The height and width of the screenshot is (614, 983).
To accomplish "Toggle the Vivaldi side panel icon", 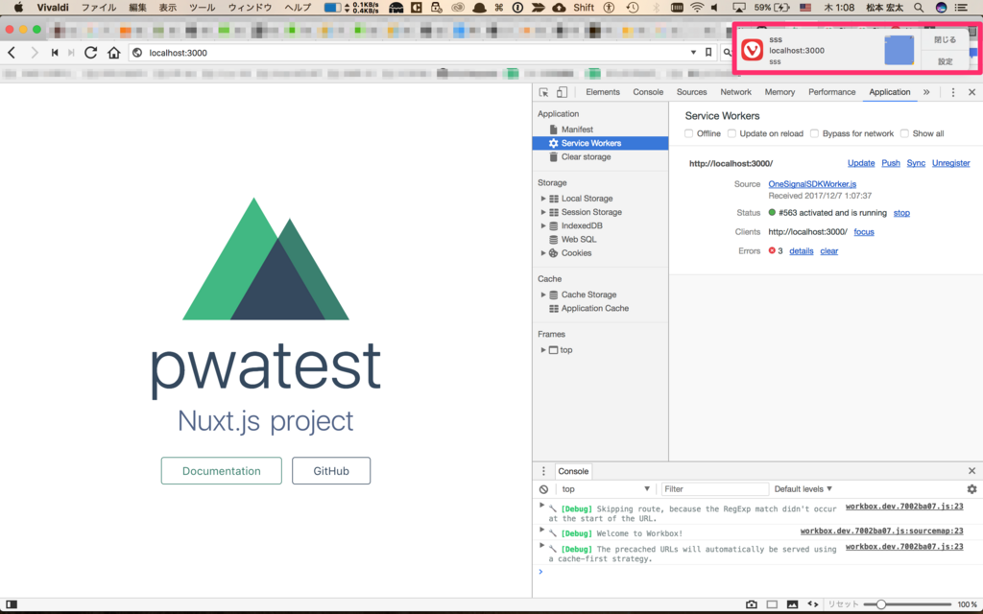I will (12, 604).
